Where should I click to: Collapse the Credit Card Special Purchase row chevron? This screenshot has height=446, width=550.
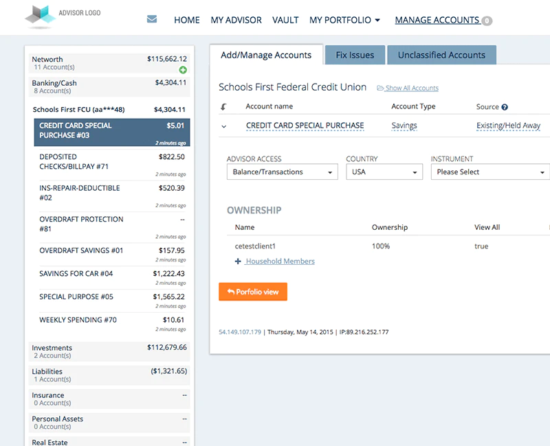tap(224, 126)
